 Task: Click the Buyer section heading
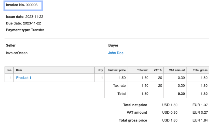tap(113, 45)
